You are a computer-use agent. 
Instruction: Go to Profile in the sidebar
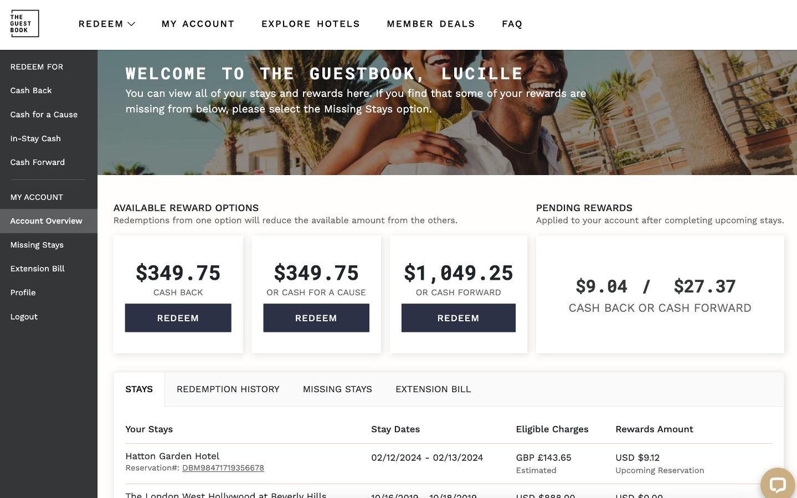23,292
